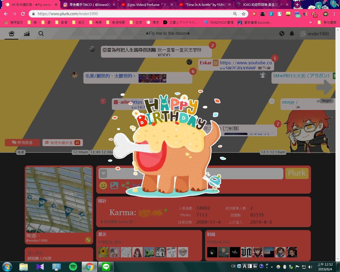The height and width of the screenshot is (272, 340).
Task: Open the 應用程式 apps bookmark
Action: pyautogui.click(x=14, y=23)
